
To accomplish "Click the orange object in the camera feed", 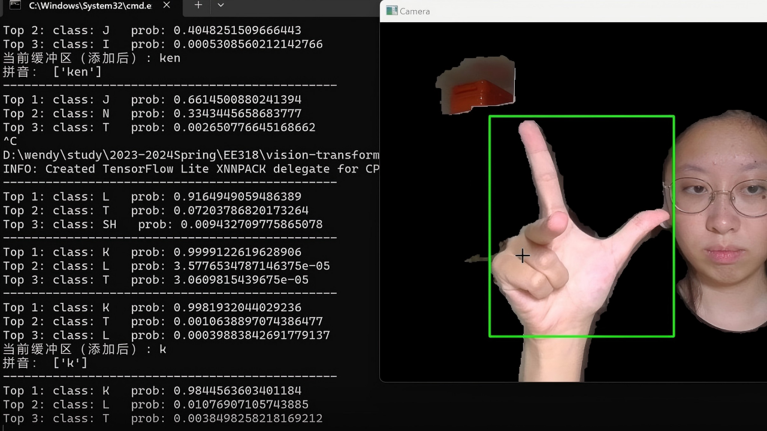I will click(479, 84).
